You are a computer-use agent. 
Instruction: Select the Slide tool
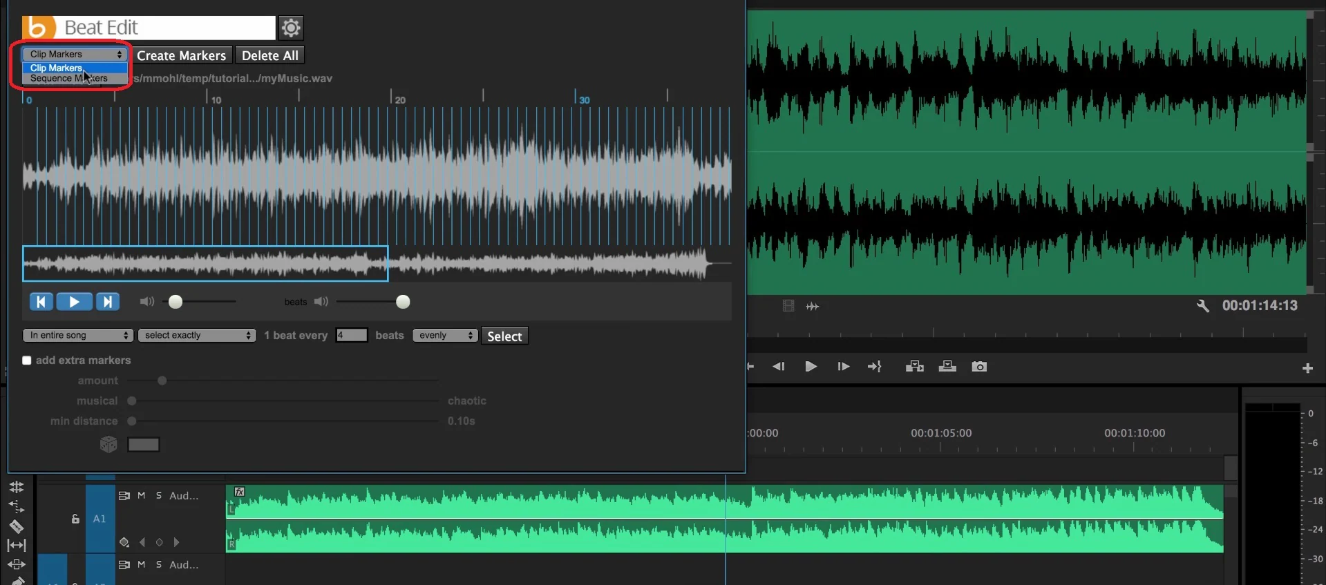[x=17, y=564]
